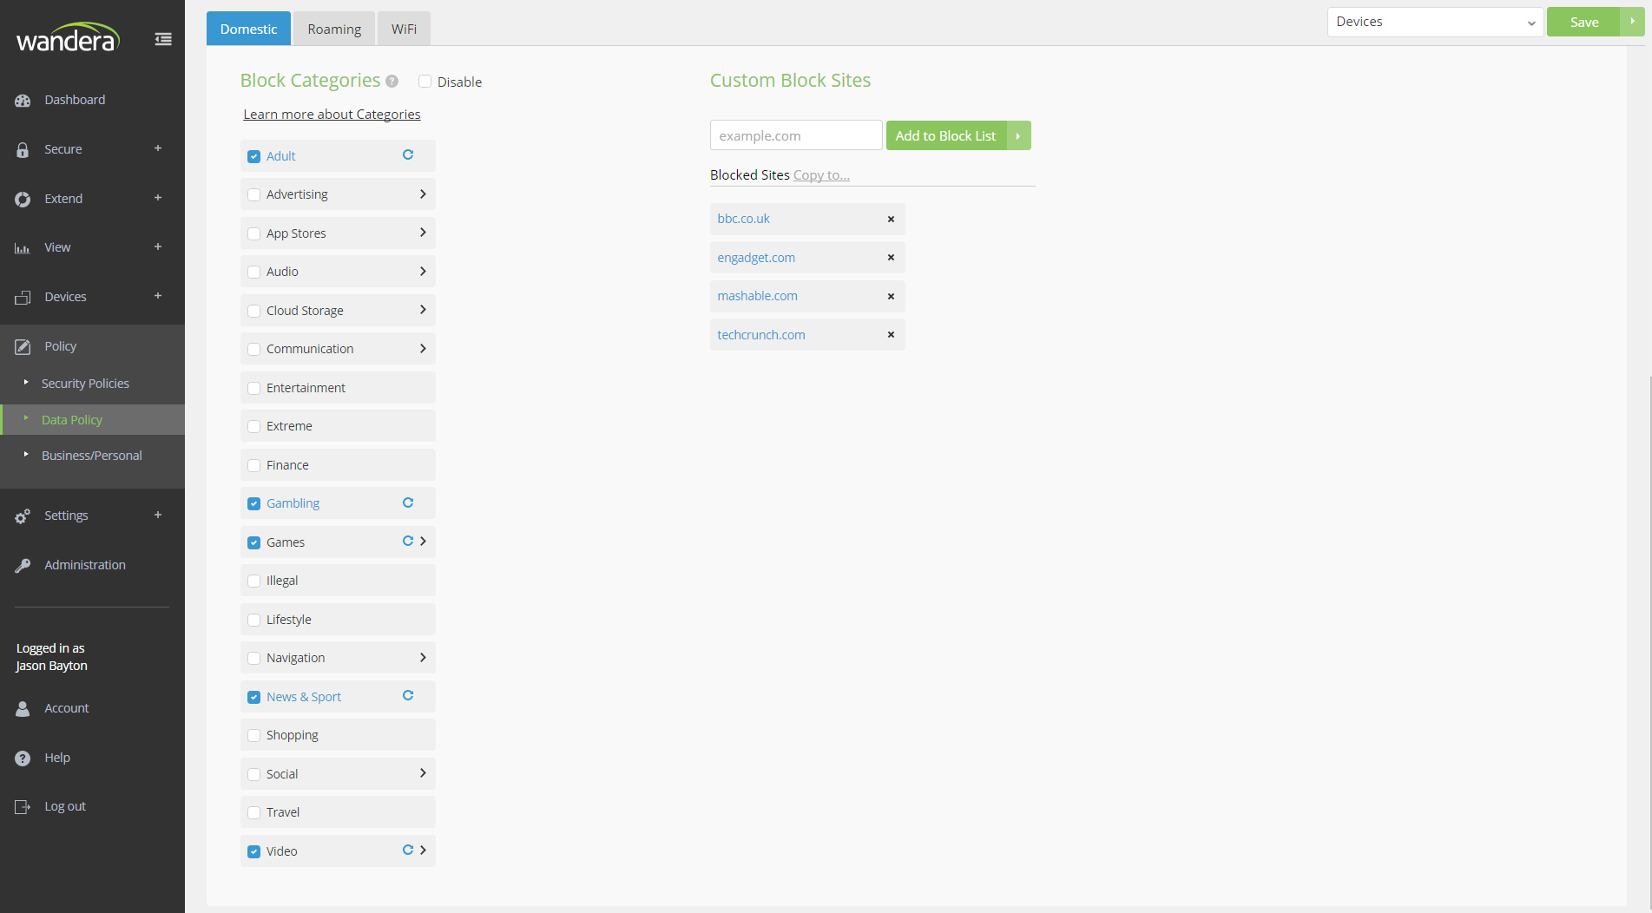Reset the Gambling category refresh icon
The height and width of the screenshot is (913, 1652).
(408, 503)
